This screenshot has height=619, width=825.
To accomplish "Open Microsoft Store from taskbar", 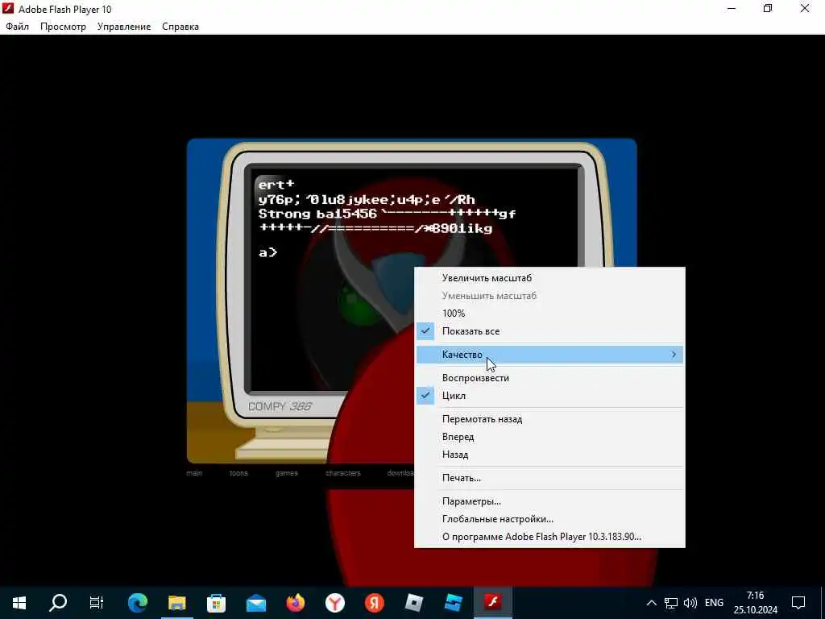I will click(216, 602).
